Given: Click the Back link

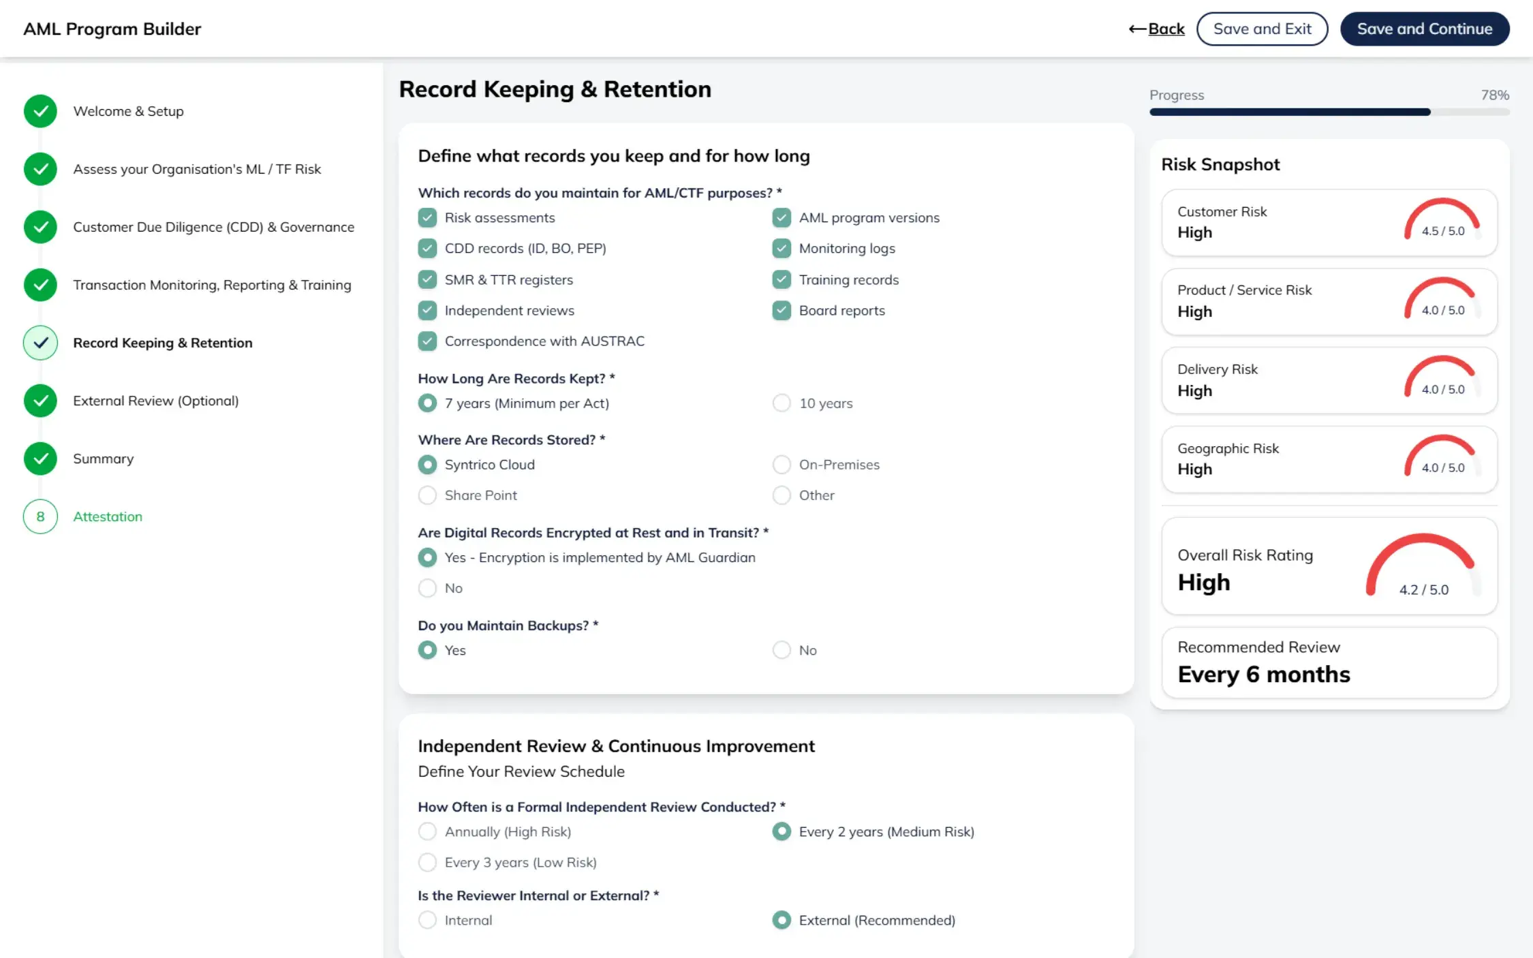Looking at the screenshot, I should [1156, 29].
